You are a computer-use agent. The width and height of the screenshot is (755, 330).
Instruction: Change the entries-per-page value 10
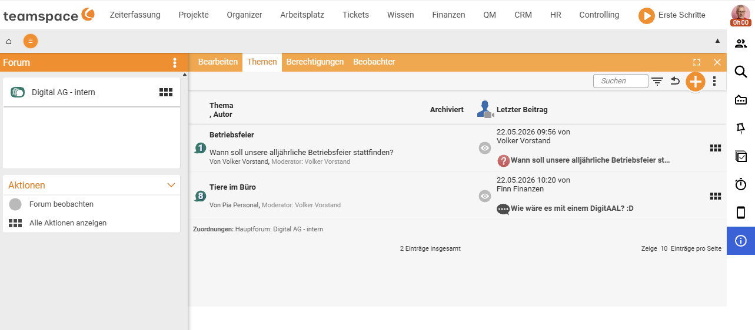tap(664, 249)
